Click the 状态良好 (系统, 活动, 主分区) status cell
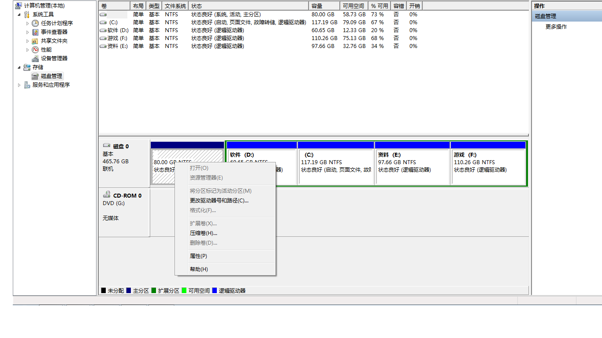602x338 pixels. pos(226,15)
